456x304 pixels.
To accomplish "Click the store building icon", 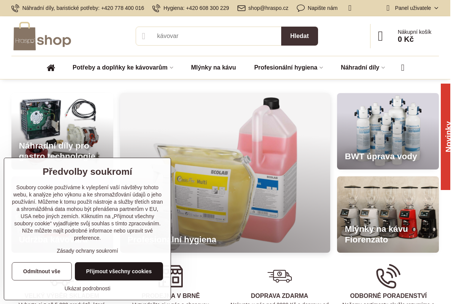I will coord(171,276).
